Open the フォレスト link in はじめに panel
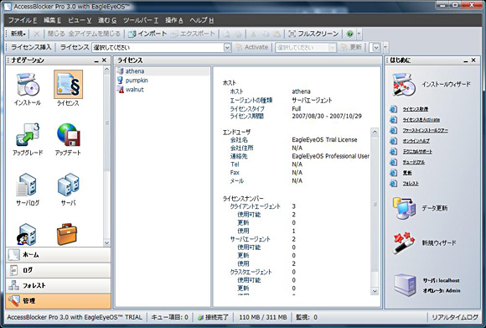486x328 pixels. click(x=411, y=184)
